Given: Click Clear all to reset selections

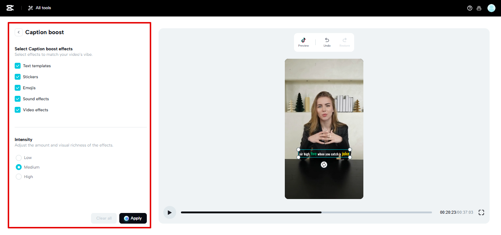Looking at the screenshot, I should (x=104, y=218).
